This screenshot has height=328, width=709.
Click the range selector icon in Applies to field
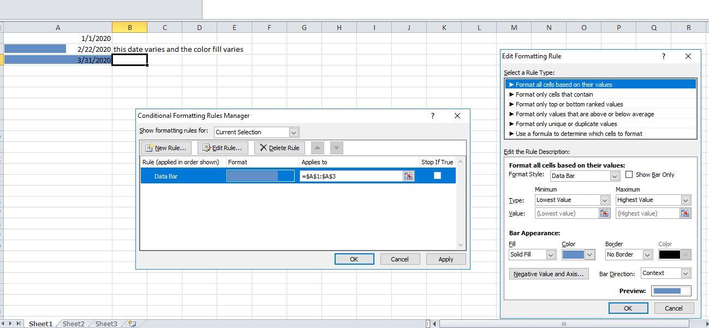coord(408,176)
